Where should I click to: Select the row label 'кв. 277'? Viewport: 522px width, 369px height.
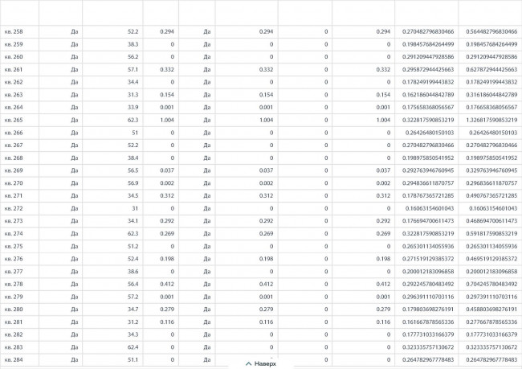point(14,272)
